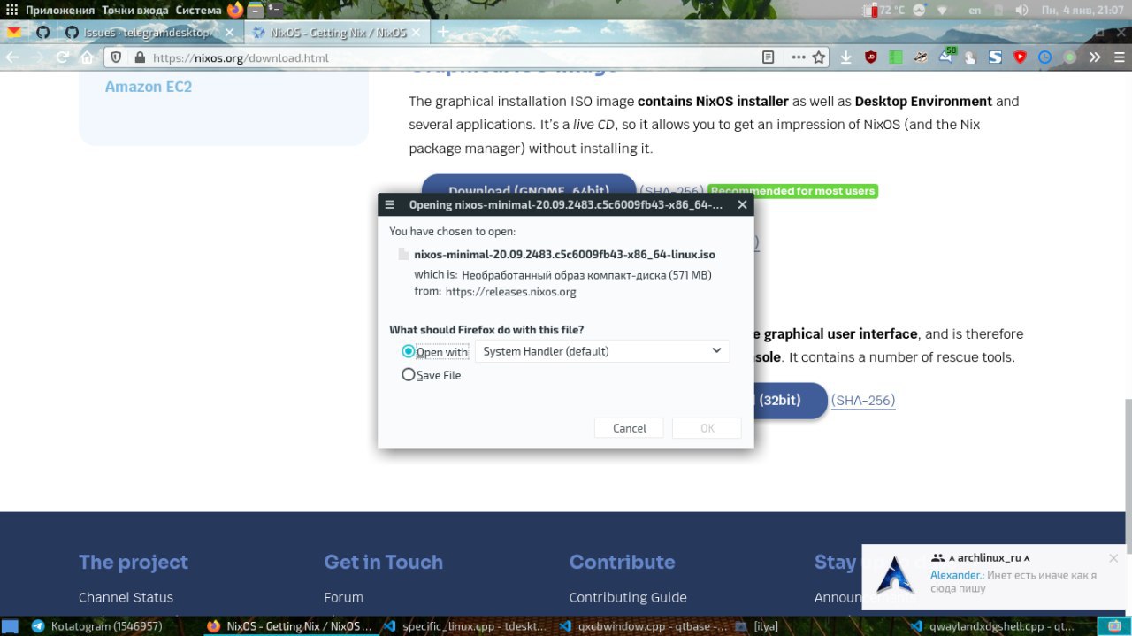Image resolution: width=1132 pixels, height=636 pixels.
Task: Click the Recommended for most users badge
Action: click(x=792, y=191)
